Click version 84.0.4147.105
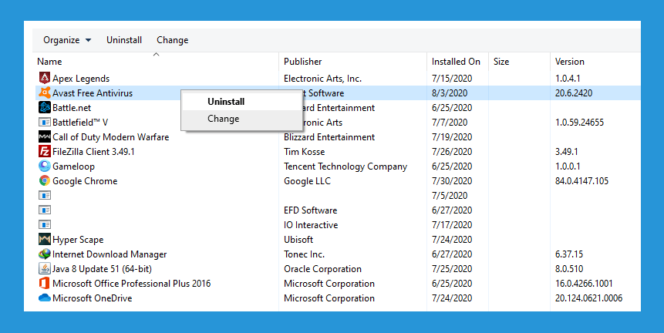Screen dimensions: 664x333 click(x=581, y=181)
